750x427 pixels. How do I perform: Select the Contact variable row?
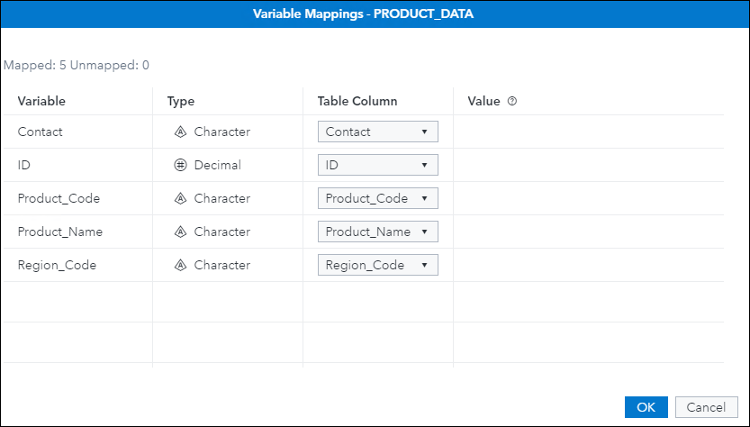[41, 132]
